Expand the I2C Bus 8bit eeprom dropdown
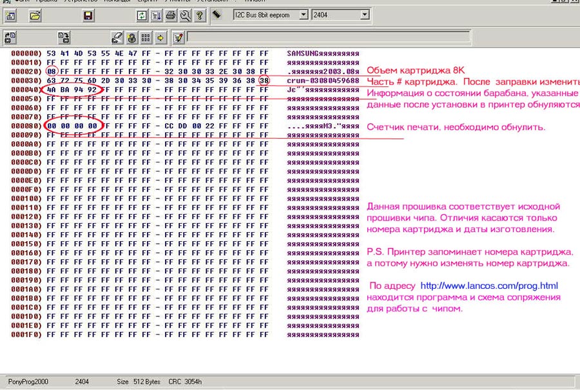Viewport: 580px width, 390px height. [304, 15]
